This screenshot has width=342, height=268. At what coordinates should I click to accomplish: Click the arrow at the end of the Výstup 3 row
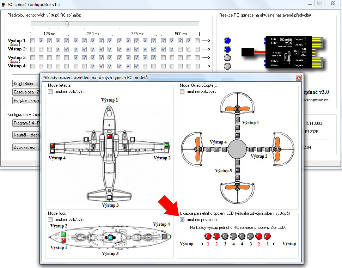point(206,58)
